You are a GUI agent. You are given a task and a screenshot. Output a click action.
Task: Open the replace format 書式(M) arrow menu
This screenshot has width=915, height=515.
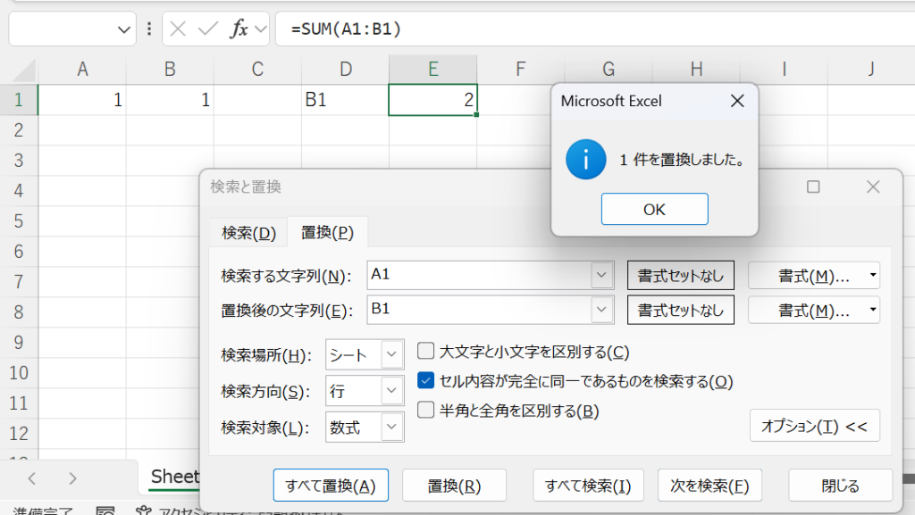[x=873, y=310]
